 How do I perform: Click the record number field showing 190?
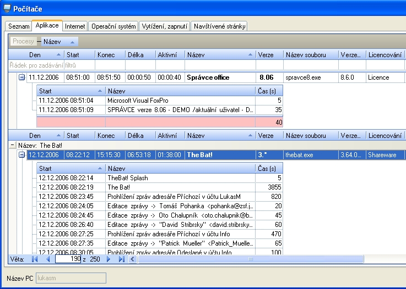68,259
